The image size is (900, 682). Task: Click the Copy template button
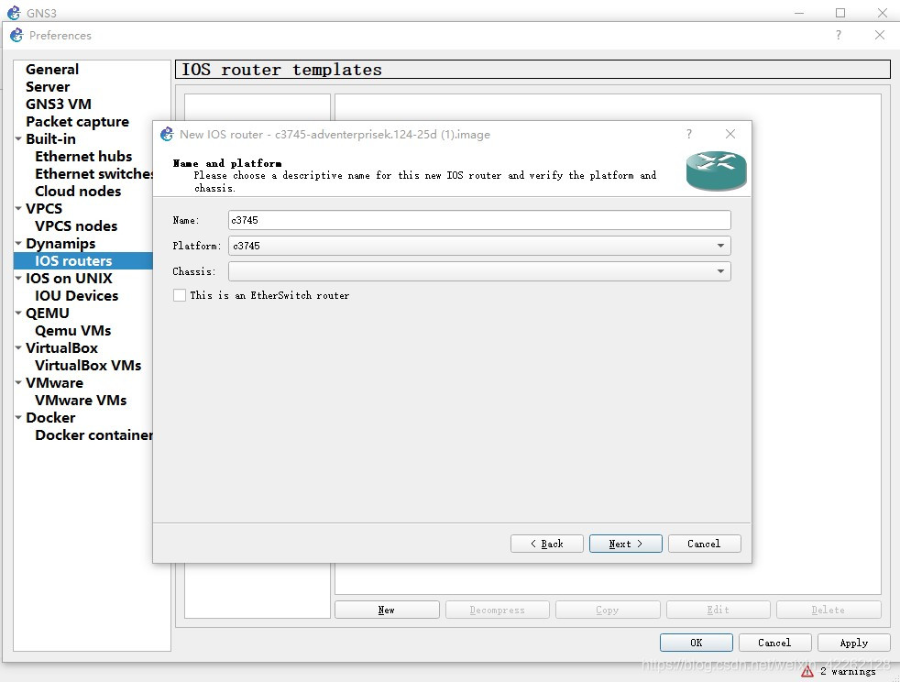click(608, 610)
